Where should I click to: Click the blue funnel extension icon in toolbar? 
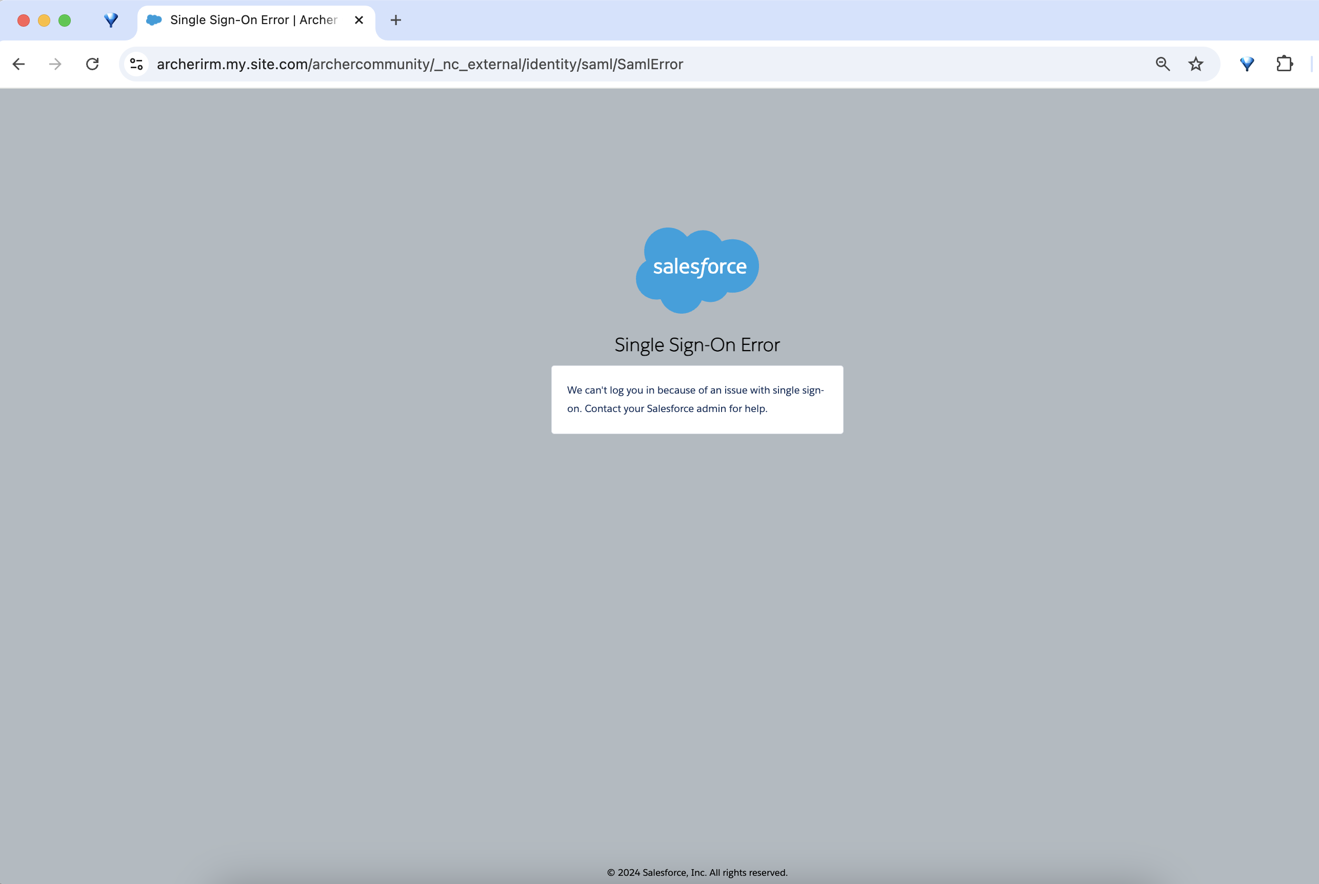[x=1247, y=64]
